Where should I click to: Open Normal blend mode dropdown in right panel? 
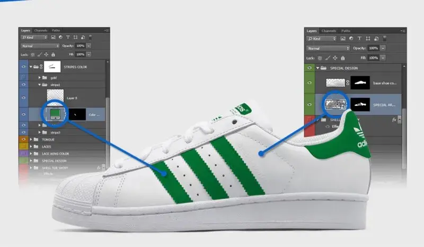(328, 48)
